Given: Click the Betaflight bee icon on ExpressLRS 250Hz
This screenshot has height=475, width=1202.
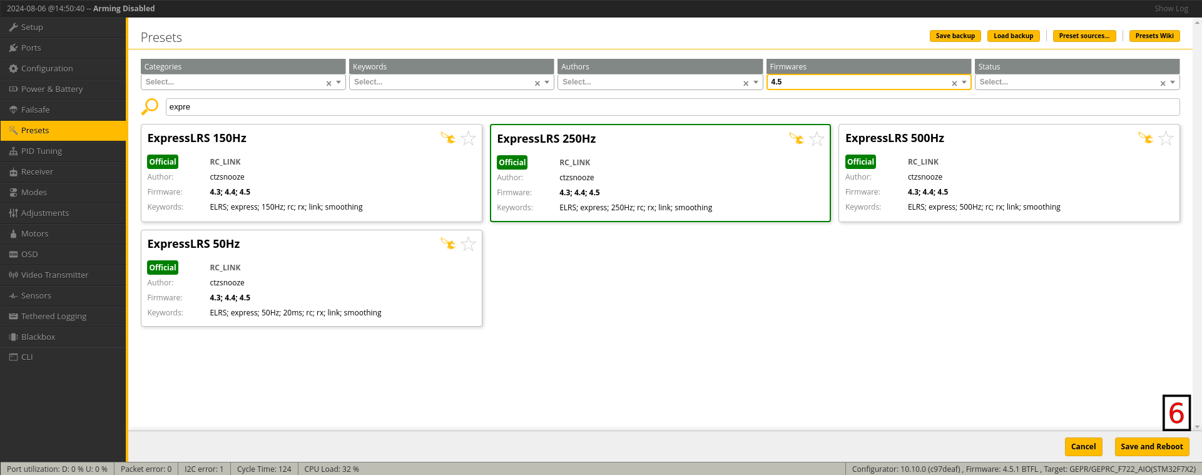Looking at the screenshot, I should [x=797, y=138].
